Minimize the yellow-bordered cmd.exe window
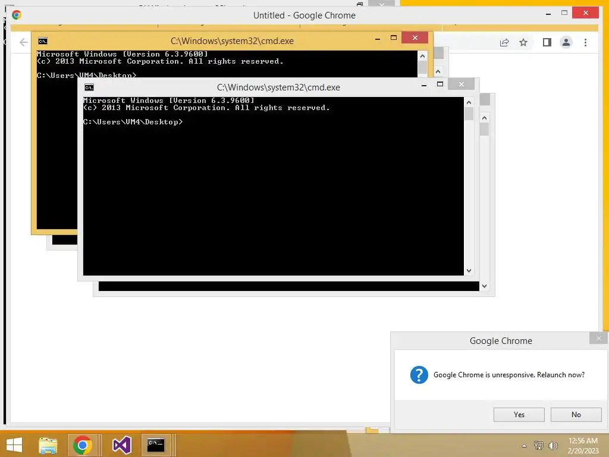The height and width of the screenshot is (457, 609). (378, 39)
